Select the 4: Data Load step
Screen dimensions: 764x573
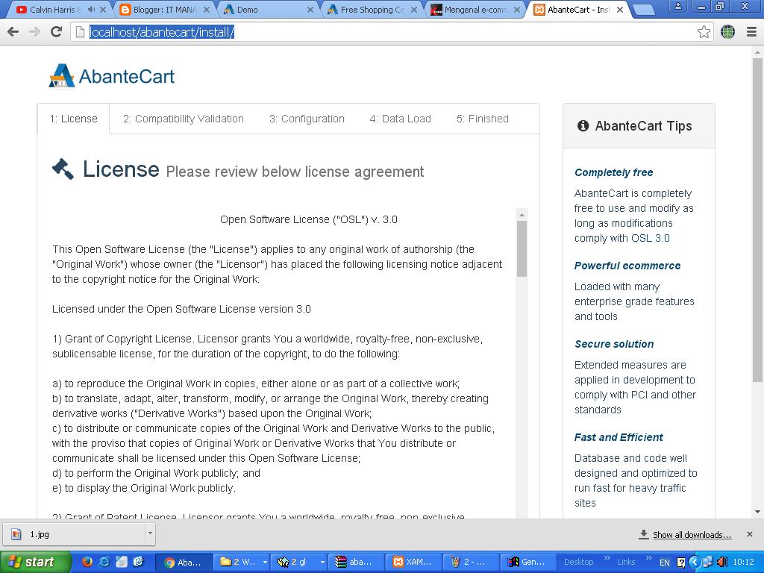click(x=401, y=119)
